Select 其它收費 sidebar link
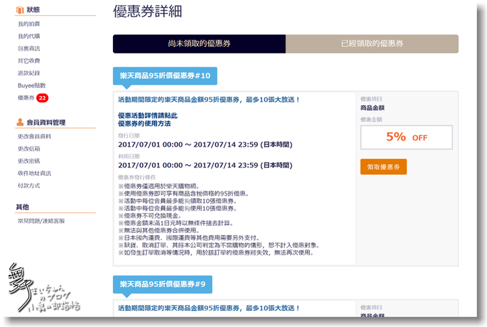 click(x=29, y=61)
